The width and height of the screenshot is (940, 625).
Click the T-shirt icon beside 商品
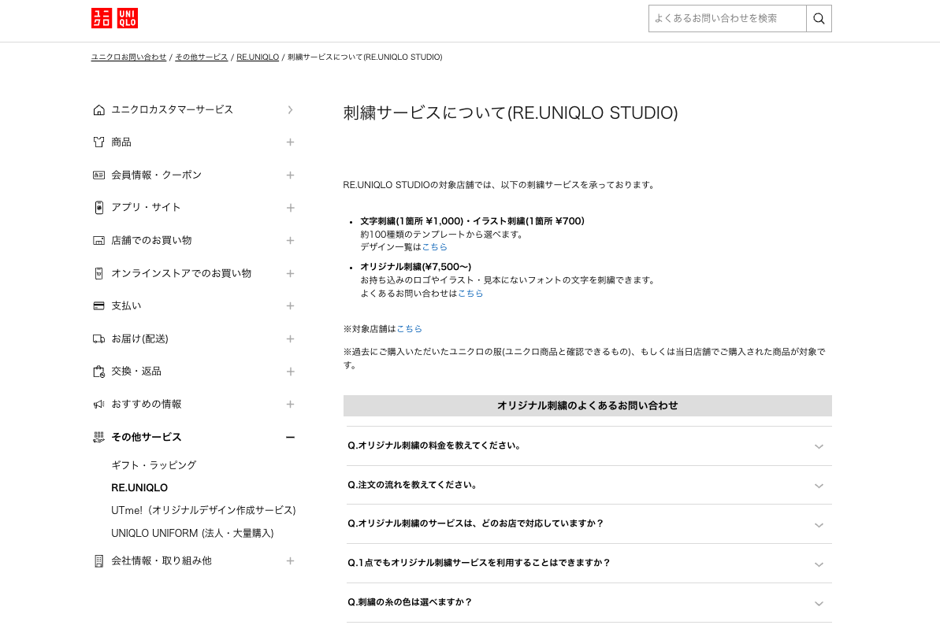98,142
